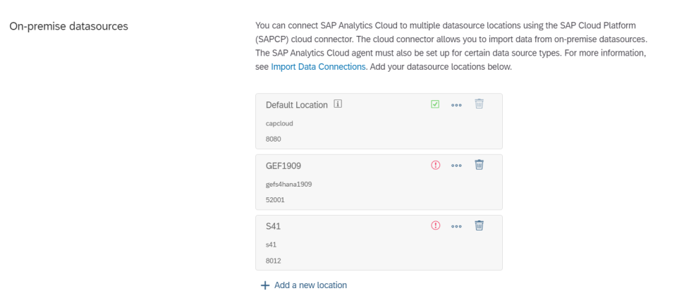Delete the GEF1909 location
This screenshot has height=298, width=677.
click(x=480, y=165)
